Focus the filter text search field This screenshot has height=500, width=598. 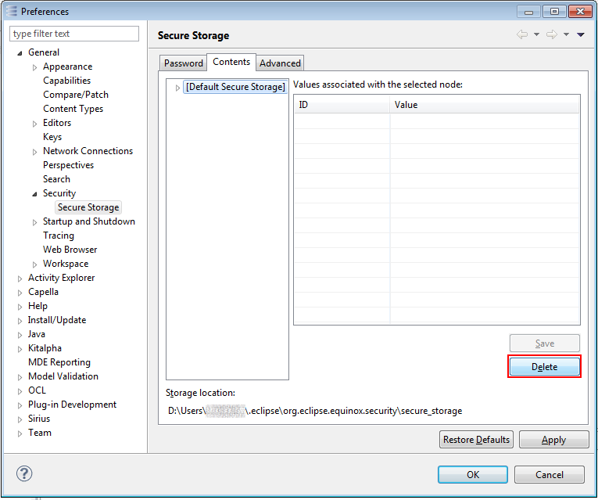[x=74, y=34]
